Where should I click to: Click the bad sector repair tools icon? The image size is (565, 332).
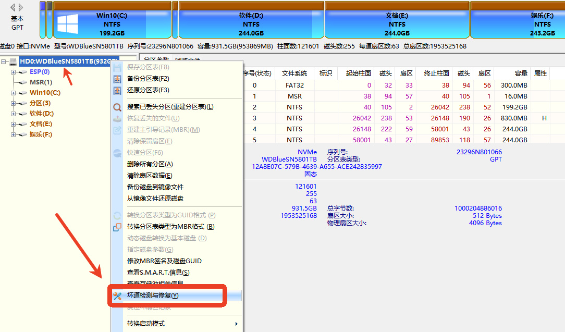point(117,296)
